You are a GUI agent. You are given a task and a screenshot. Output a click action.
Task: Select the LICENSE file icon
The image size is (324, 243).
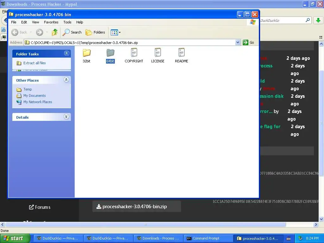(x=158, y=53)
